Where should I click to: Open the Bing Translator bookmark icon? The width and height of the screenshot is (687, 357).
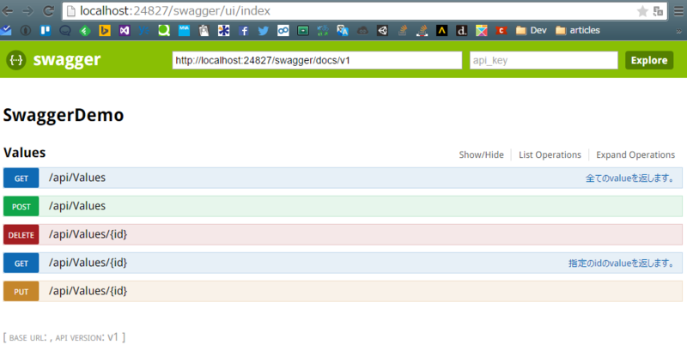343,30
